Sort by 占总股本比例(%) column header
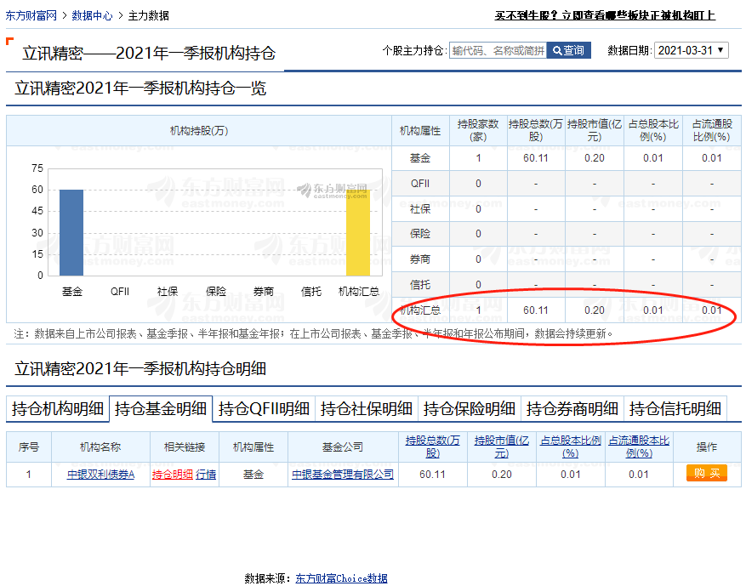This screenshot has height=586, width=746. [x=571, y=447]
